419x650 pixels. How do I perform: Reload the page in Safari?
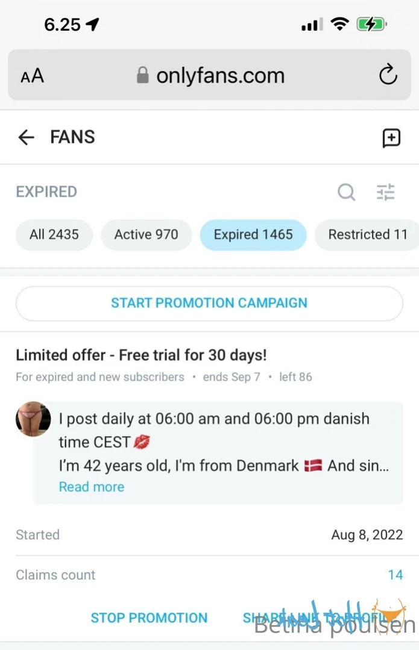[388, 76]
